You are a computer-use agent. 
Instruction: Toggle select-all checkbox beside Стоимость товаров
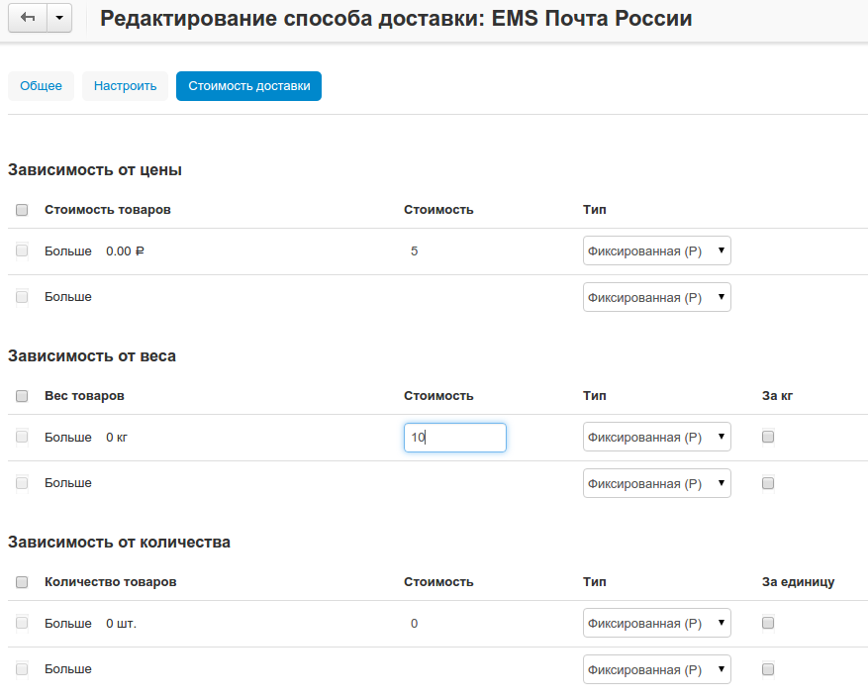[22, 210]
